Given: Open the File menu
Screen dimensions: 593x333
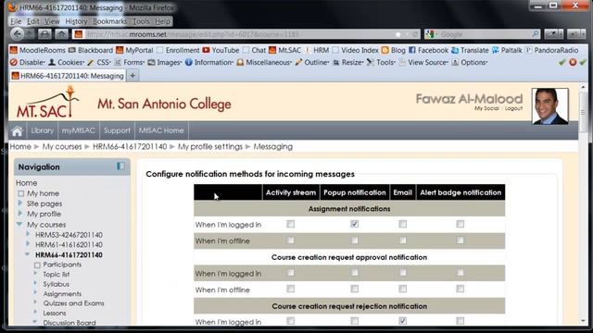Looking at the screenshot, I should (x=16, y=21).
